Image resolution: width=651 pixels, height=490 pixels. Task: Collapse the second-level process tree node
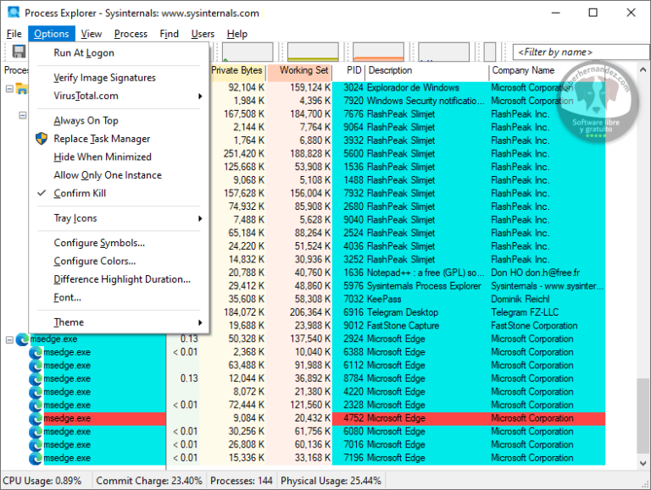point(23,115)
